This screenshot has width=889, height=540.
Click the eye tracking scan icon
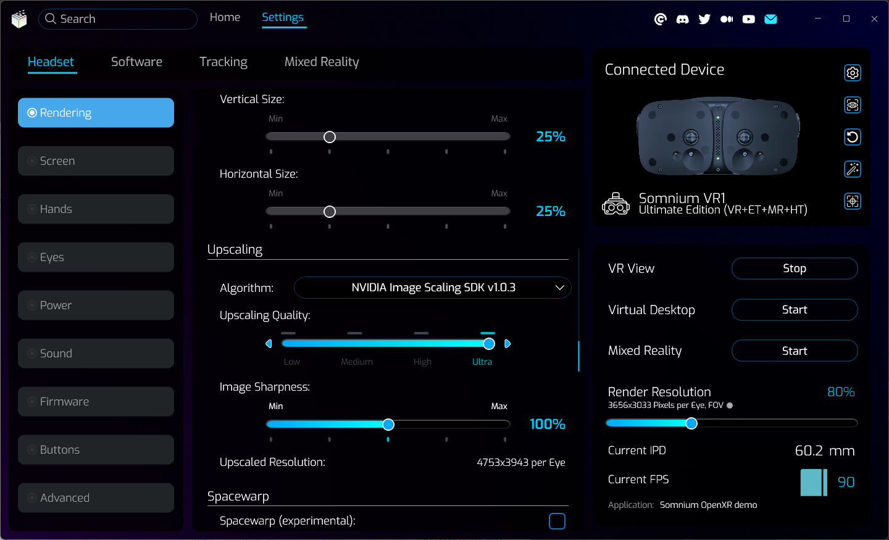pos(853,105)
